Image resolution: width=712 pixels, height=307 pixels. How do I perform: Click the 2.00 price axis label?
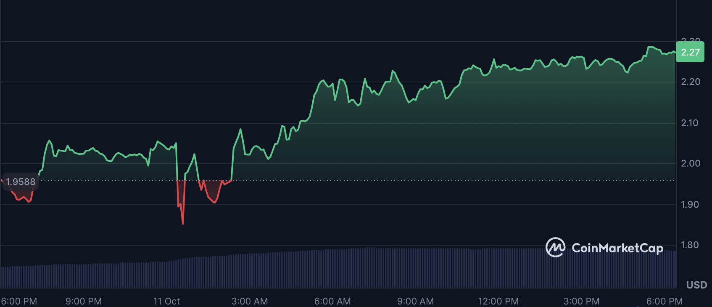click(x=690, y=163)
